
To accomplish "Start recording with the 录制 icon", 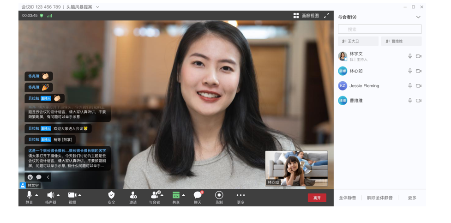I will tap(219, 195).
